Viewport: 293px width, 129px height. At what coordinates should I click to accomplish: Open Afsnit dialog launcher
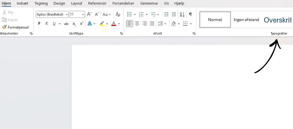(x=194, y=33)
